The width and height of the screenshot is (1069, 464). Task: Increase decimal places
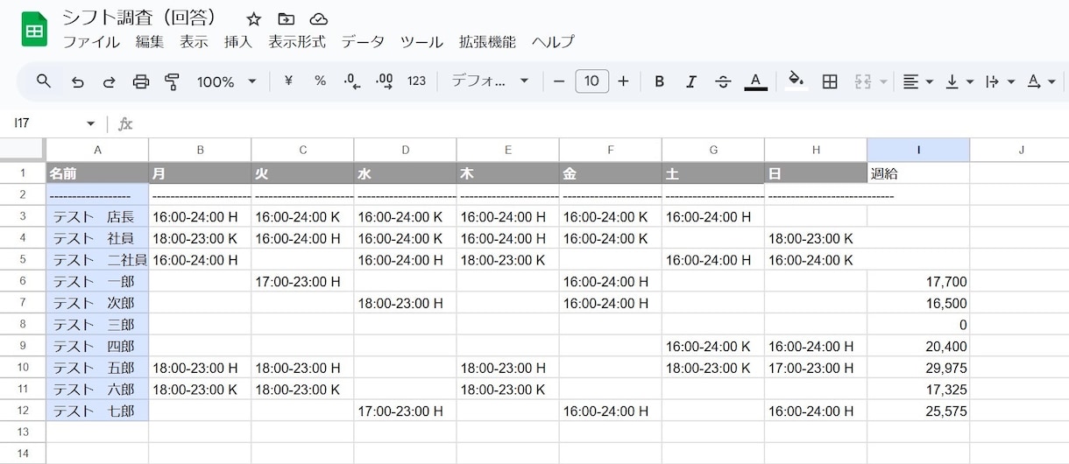pyautogui.click(x=384, y=81)
